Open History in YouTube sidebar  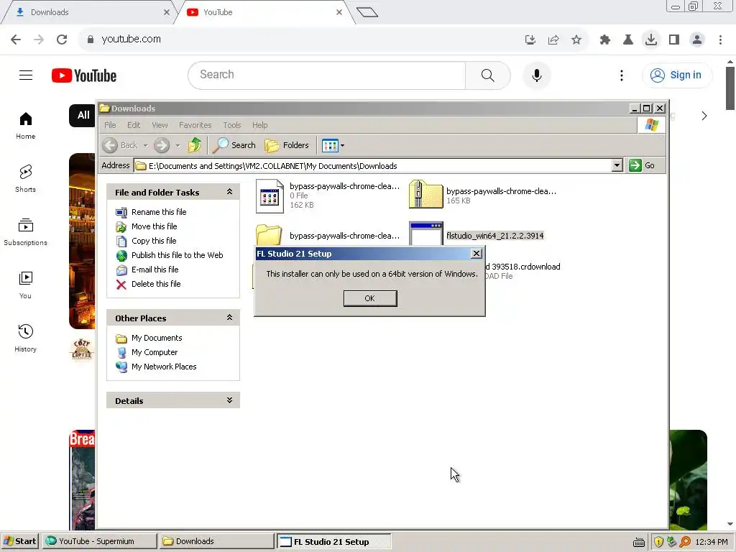point(25,339)
